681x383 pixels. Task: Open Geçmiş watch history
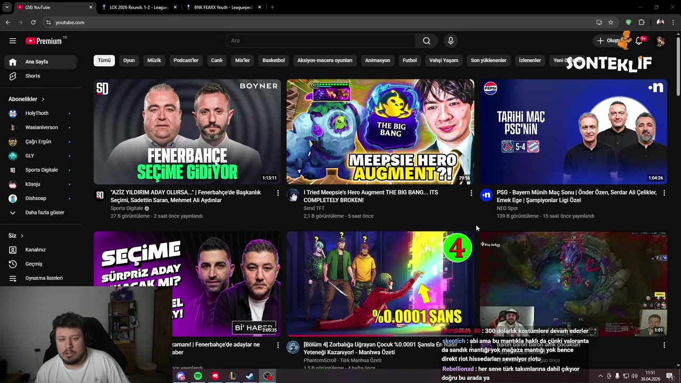click(x=40, y=264)
